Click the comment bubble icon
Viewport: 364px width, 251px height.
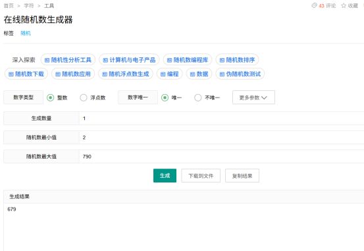314,5
